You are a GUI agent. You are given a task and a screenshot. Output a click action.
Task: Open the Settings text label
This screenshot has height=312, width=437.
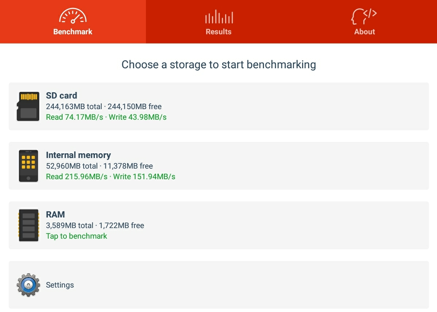pyautogui.click(x=60, y=285)
